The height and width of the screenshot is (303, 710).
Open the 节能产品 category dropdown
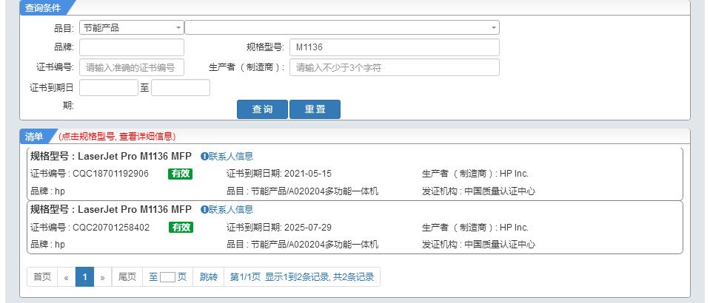(132, 27)
